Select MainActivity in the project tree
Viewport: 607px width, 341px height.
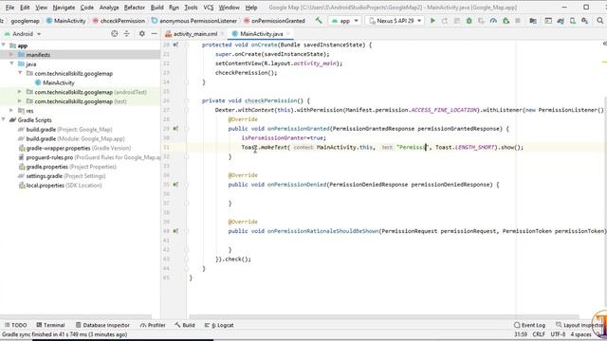click(55, 82)
